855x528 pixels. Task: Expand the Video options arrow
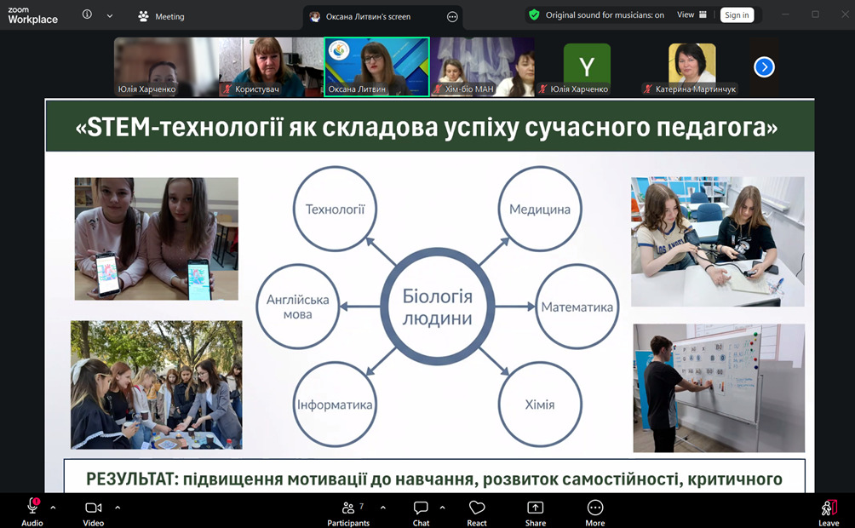[118, 507]
